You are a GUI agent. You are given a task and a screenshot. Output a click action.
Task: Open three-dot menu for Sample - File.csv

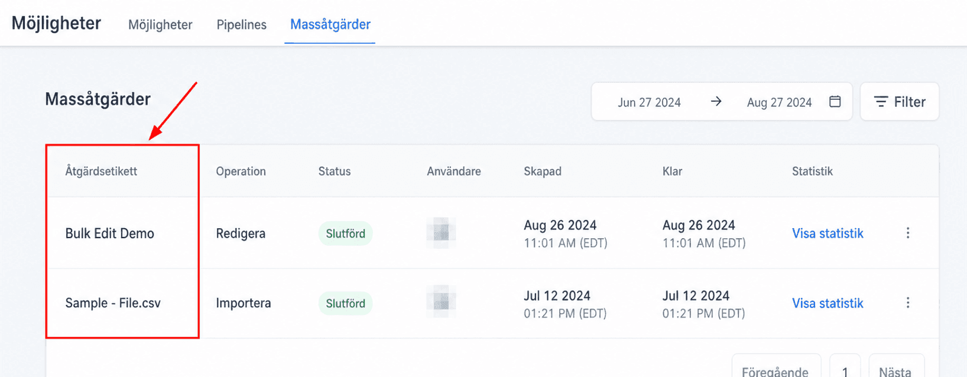pyautogui.click(x=908, y=303)
